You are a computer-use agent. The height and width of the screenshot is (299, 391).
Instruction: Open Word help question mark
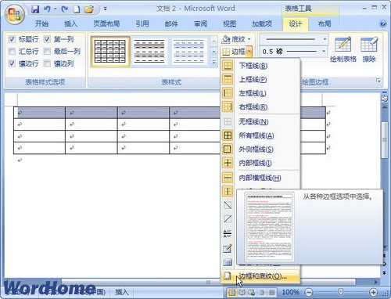pos(382,24)
